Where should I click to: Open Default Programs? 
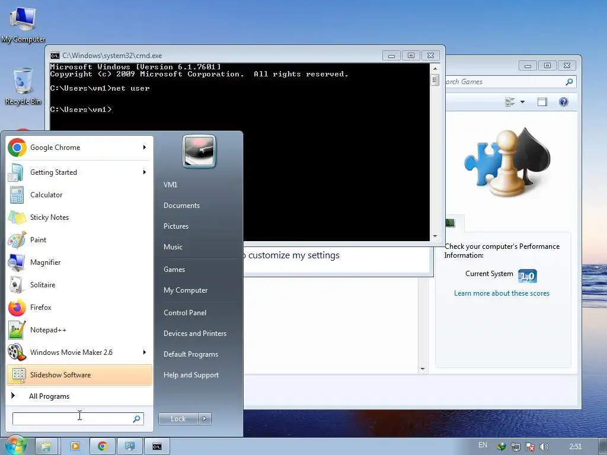click(191, 354)
